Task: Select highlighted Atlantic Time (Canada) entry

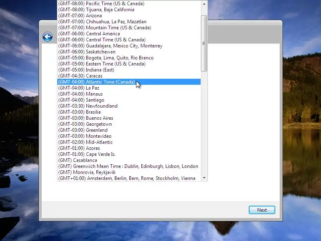Action: [129, 82]
